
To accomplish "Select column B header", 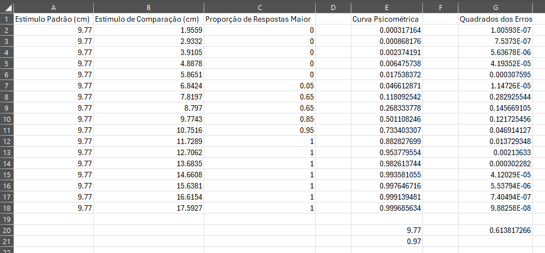I will (148, 8).
